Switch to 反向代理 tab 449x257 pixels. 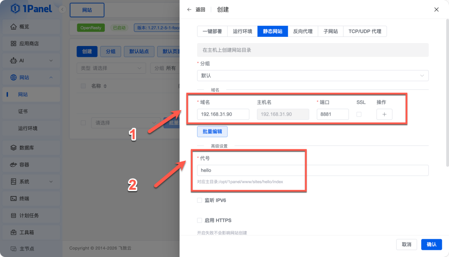click(x=303, y=32)
